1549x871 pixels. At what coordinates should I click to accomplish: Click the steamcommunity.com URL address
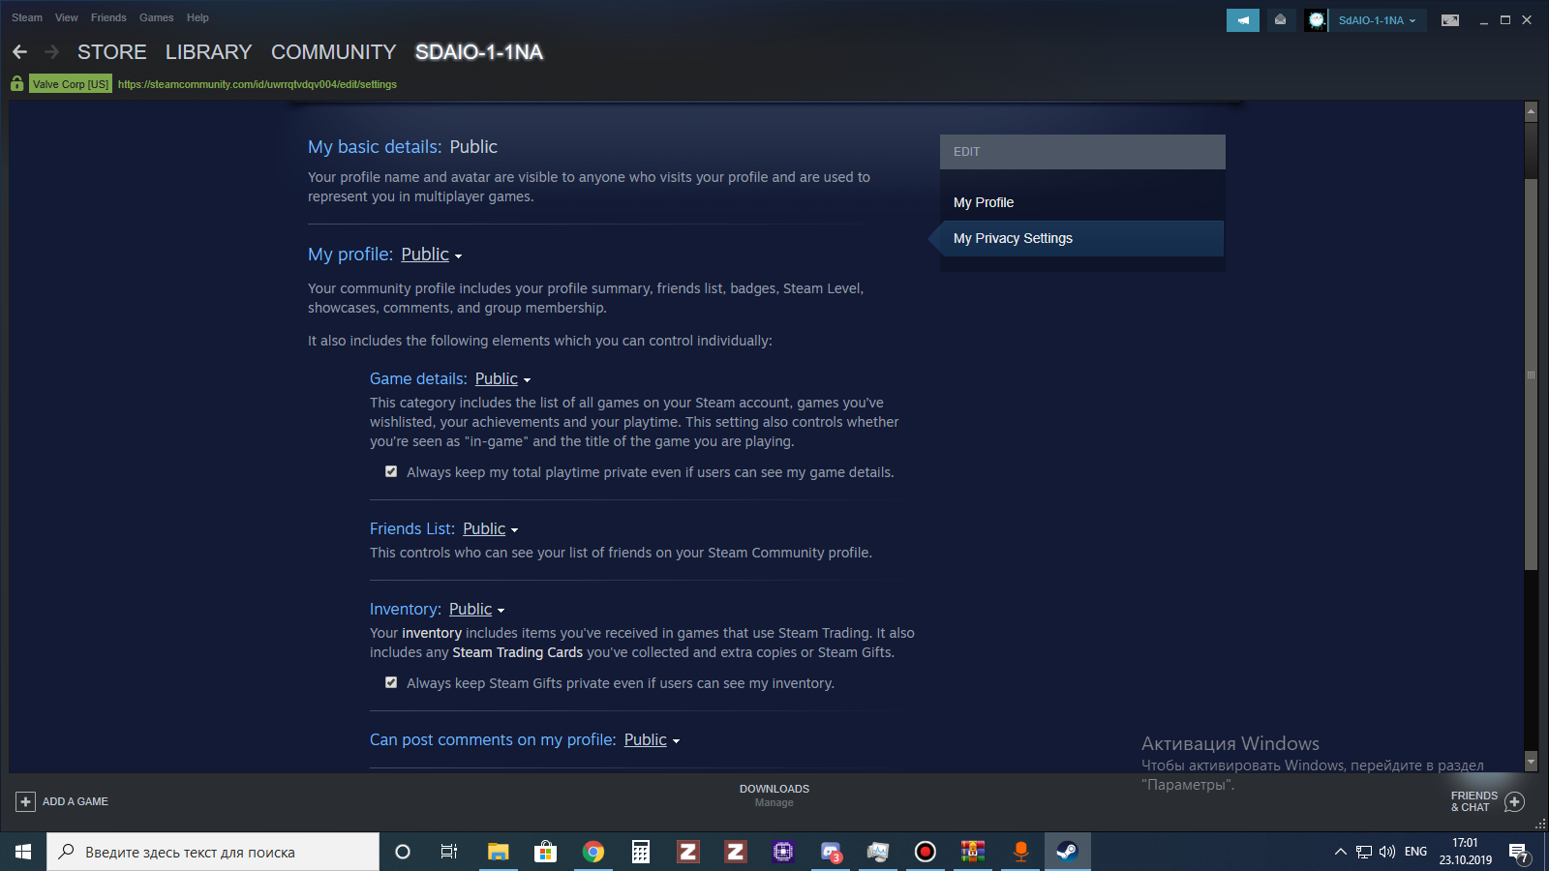point(258,84)
